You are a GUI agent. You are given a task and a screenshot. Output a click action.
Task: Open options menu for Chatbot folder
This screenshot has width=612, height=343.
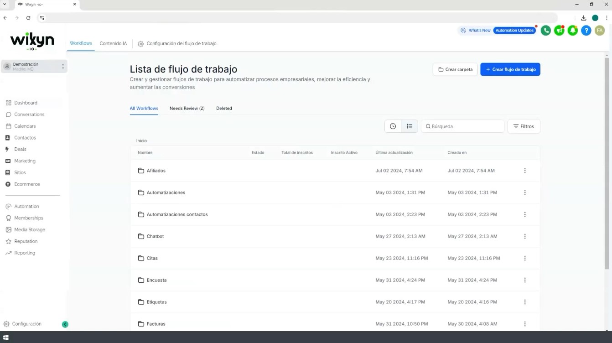click(x=525, y=236)
